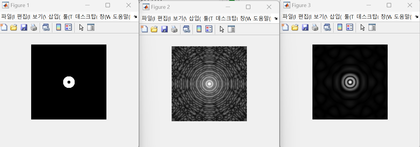
Task: Open 도움말 menu in Figure 2
Action: [262, 18]
